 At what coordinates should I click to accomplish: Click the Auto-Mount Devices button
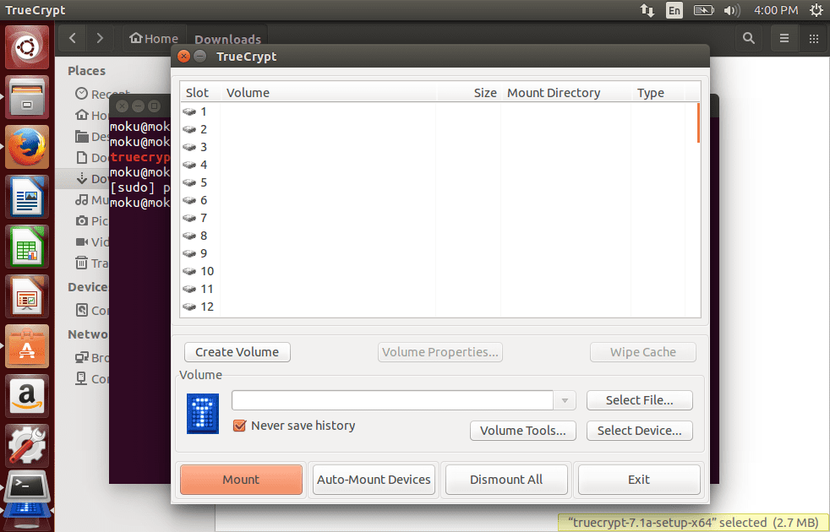click(x=374, y=480)
